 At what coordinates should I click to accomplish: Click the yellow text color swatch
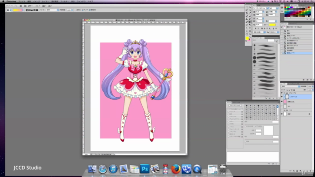point(272,25)
